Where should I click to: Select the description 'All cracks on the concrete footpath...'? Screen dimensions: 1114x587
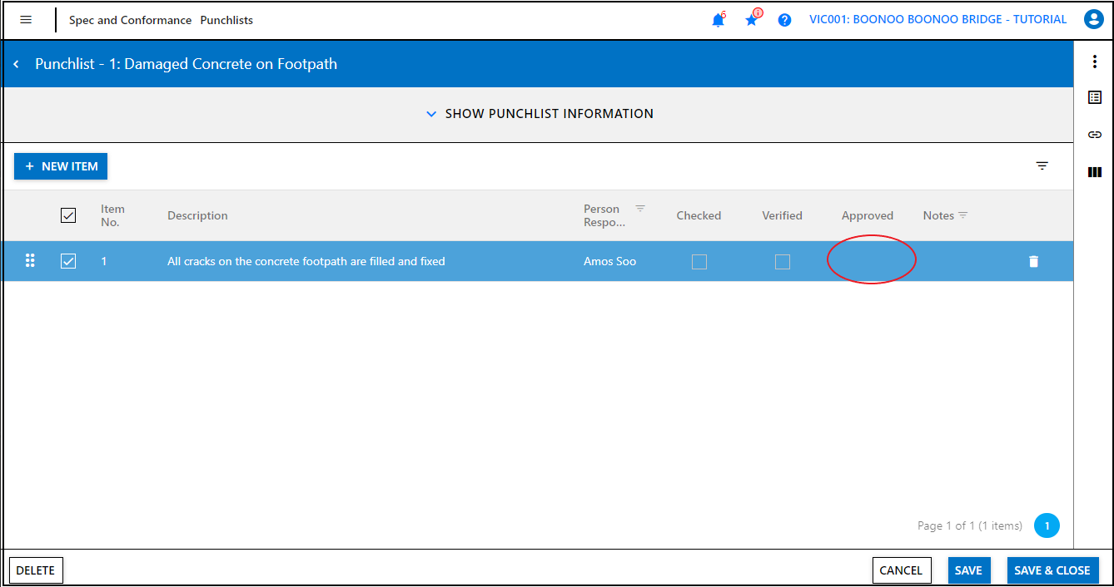point(306,261)
